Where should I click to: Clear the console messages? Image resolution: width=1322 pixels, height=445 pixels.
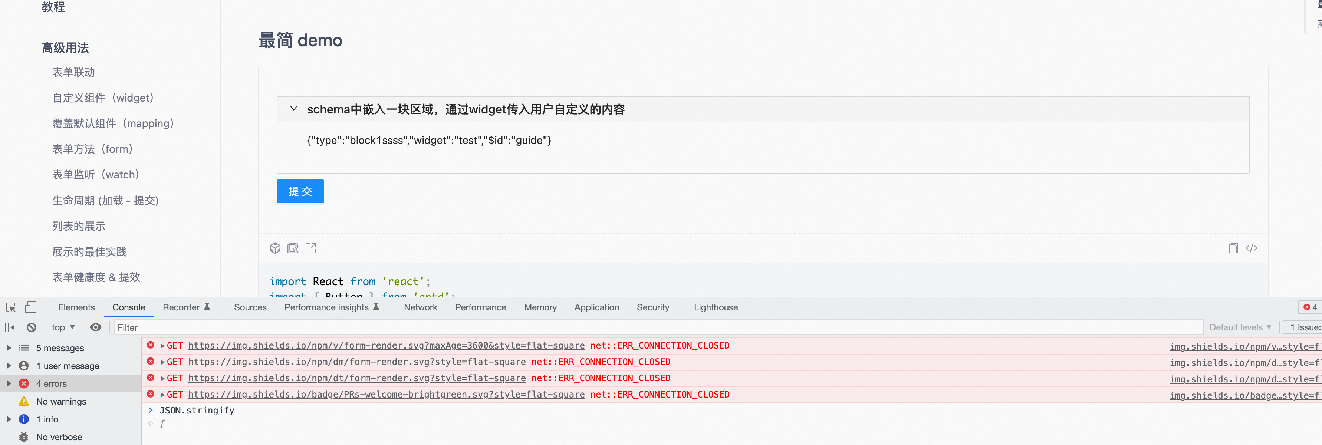pos(31,327)
